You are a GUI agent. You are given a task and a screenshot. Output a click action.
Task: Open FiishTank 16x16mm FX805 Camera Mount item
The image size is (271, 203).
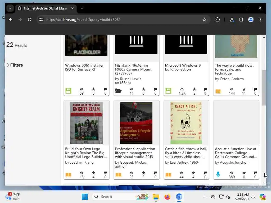coord(133,69)
